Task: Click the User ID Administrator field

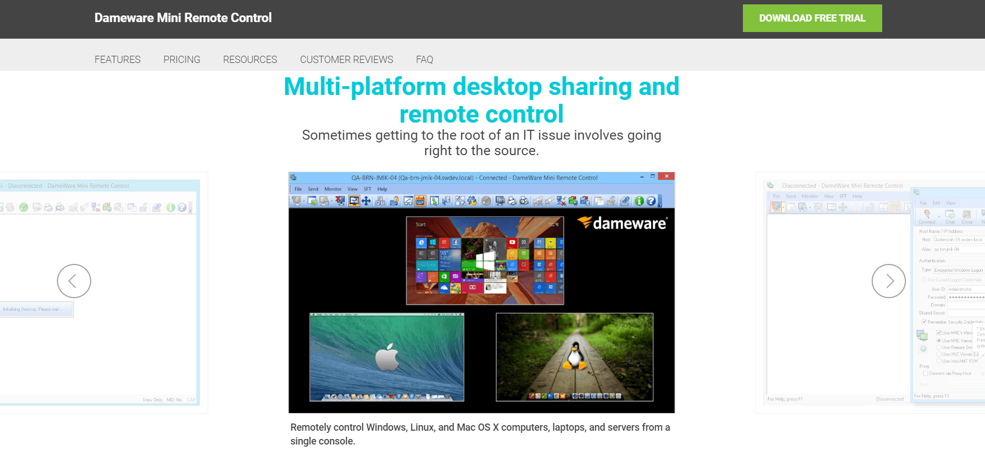Action: click(x=966, y=289)
